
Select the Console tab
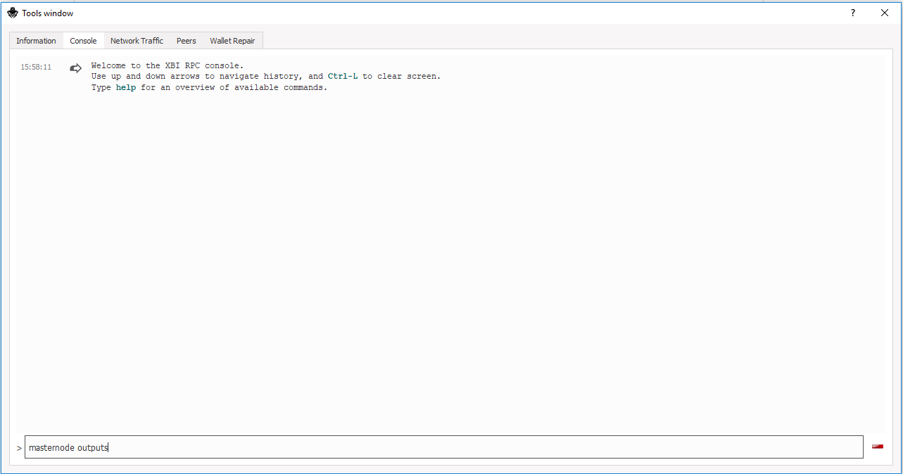(83, 41)
